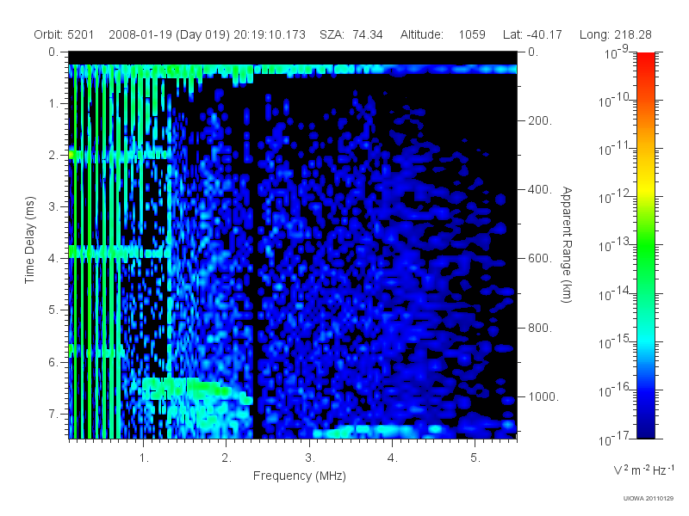689x516 pixels.
Task: Click the green horizontal band at 2 ms delay
Action: [x=119, y=155]
